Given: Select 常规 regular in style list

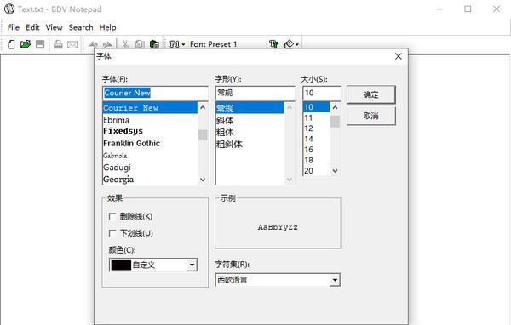Looking at the screenshot, I should tap(250, 108).
